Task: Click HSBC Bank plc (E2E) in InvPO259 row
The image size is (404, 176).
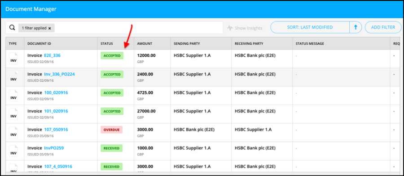Action: [255, 148]
